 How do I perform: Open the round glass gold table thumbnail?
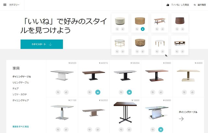pos(120,43)
